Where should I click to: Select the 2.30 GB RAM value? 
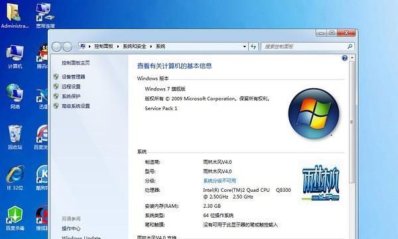point(212,206)
